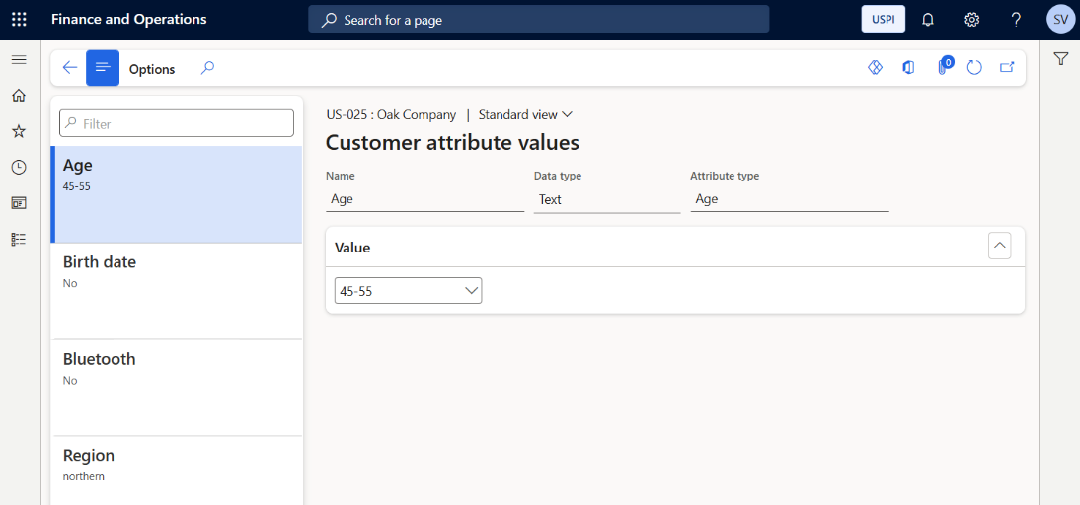The width and height of the screenshot is (1080, 505).
Task: Select the Region attribute list item
Action: click(177, 471)
